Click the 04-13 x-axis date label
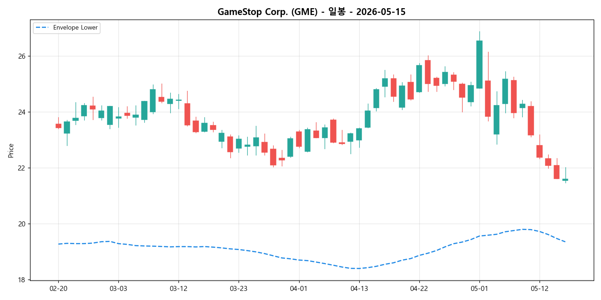601x300 pixels. 359,288
